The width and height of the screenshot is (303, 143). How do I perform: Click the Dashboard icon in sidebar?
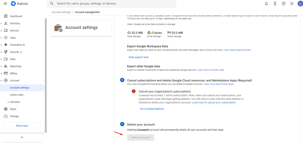6,16
